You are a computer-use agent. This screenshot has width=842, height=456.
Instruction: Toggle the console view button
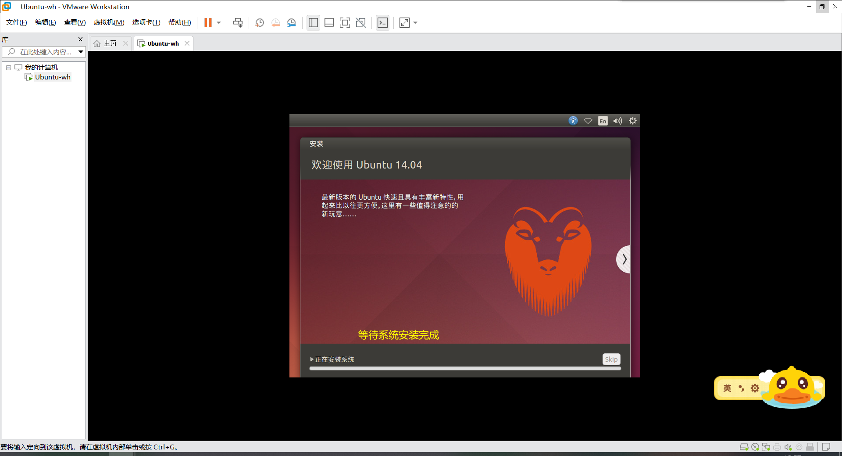click(382, 23)
